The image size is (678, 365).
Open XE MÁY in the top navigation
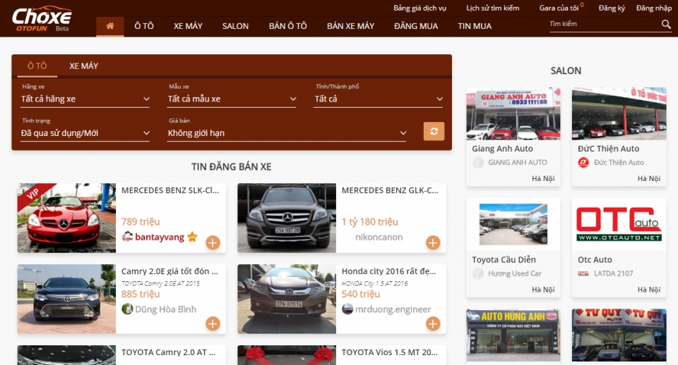pos(188,26)
